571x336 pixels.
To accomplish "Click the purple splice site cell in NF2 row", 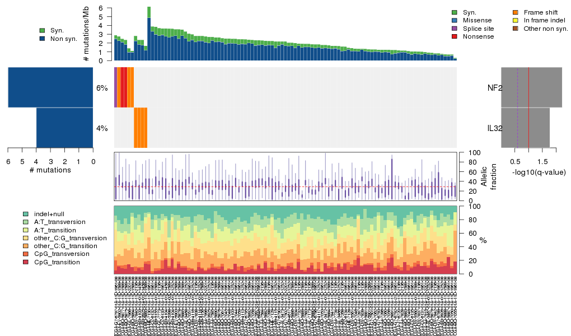I will (x=116, y=87).
